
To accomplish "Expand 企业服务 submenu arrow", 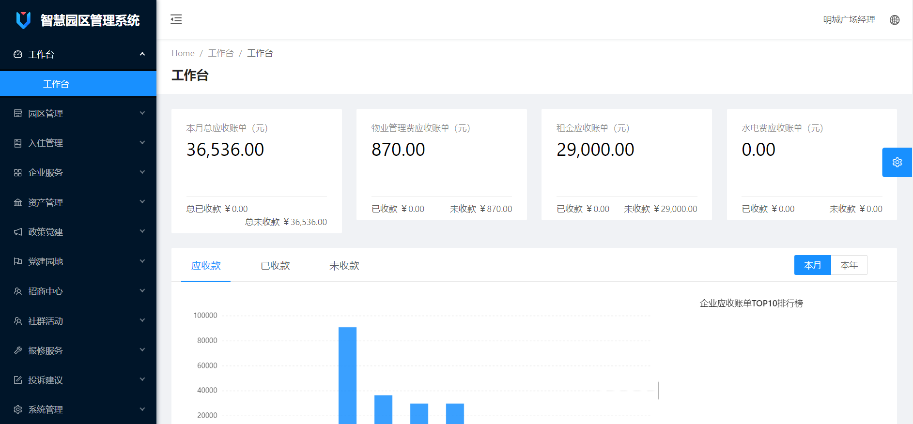I will tap(142, 172).
